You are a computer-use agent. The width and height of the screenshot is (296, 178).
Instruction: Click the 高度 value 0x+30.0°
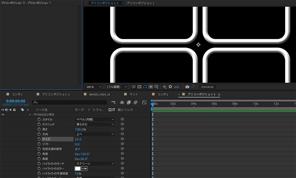click(x=81, y=159)
